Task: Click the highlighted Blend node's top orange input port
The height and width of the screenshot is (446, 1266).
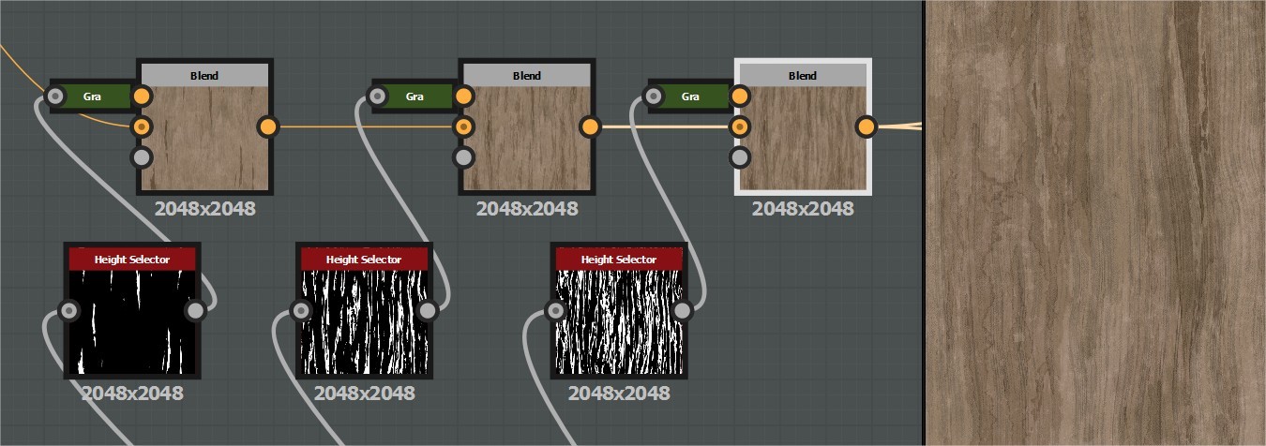Action: point(740,96)
